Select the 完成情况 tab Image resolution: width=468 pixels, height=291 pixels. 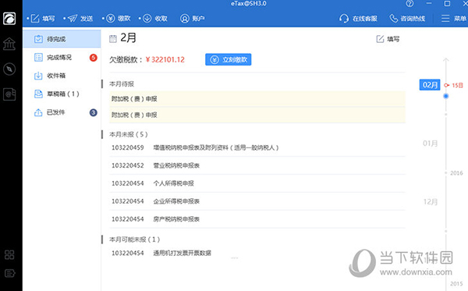[62, 57]
